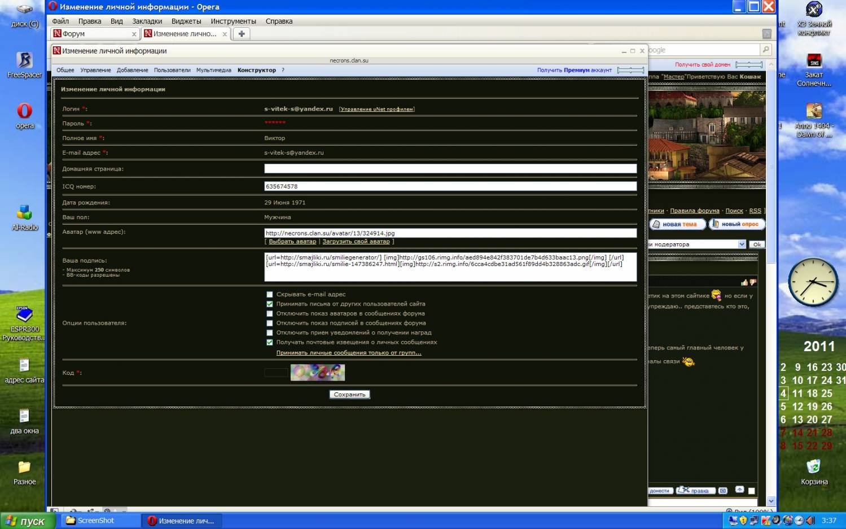Click the 'Загрузить свой аватар' link
Screen dimensions: 846x529
click(x=356, y=242)
